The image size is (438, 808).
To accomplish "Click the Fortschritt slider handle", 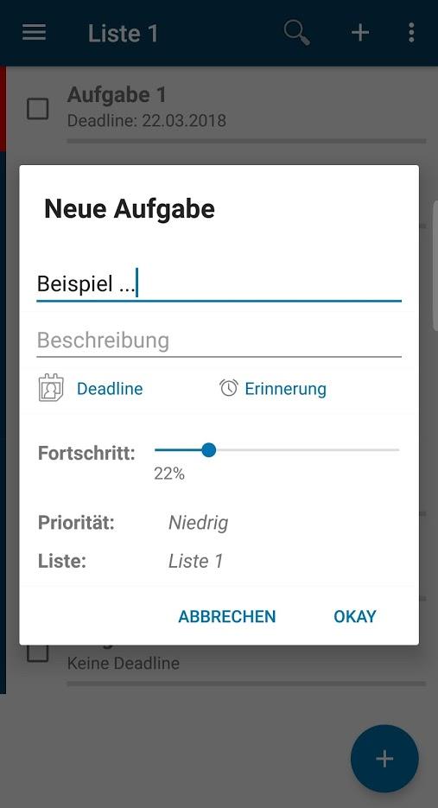I will 208,450.
